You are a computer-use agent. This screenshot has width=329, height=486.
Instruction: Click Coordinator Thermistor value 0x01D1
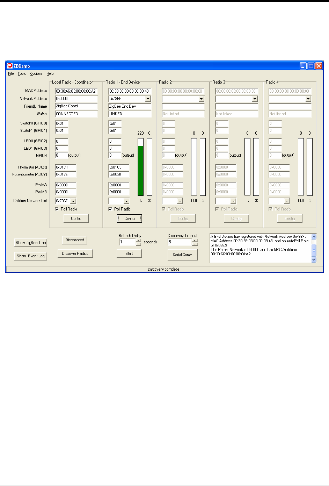tap(66, 167)
